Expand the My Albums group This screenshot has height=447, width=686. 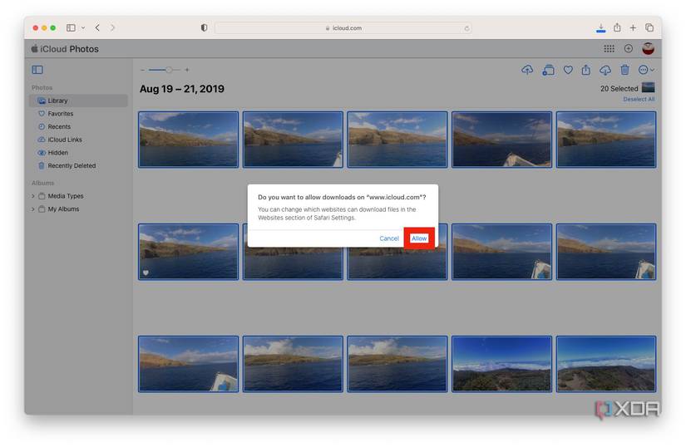click(x=33, y=209)
